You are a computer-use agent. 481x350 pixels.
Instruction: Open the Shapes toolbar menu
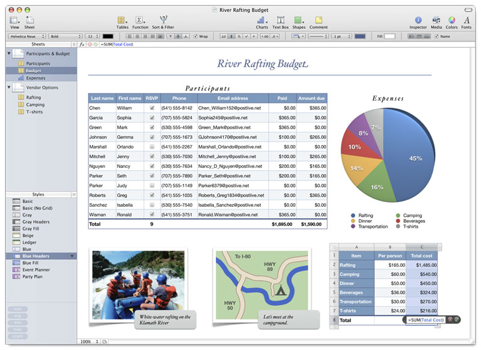point(299,22)
